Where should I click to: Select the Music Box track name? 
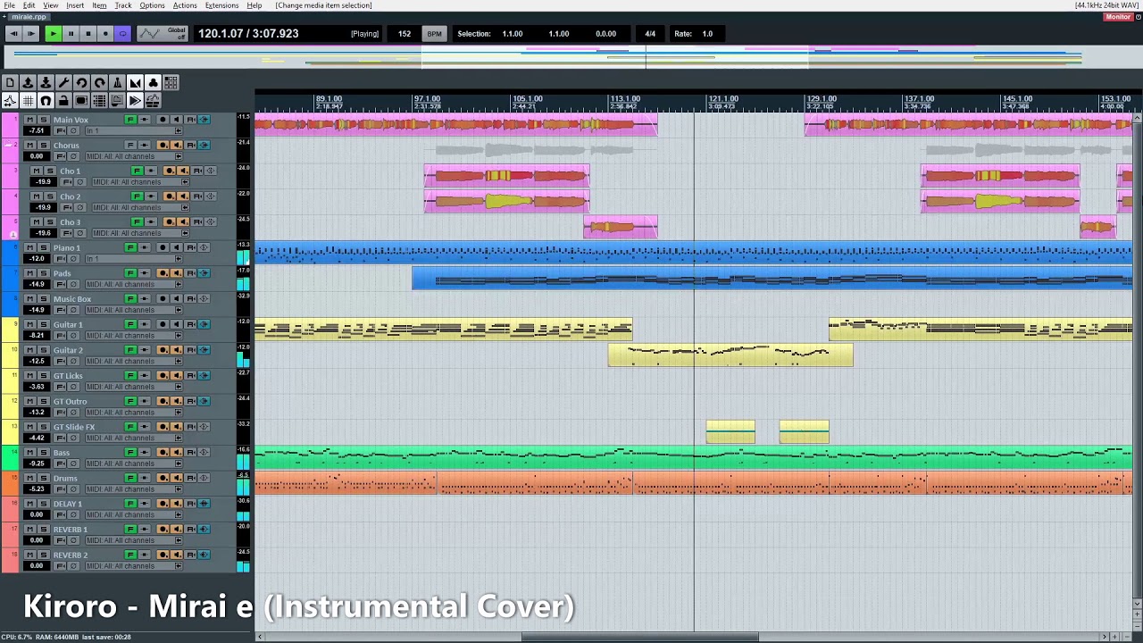pyautogui.click(x=72, y=299)
